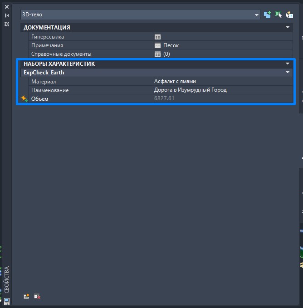303x308 pixels.
Task: Open the 3D-тело object type dropdown
Action: tap(257, 15)
